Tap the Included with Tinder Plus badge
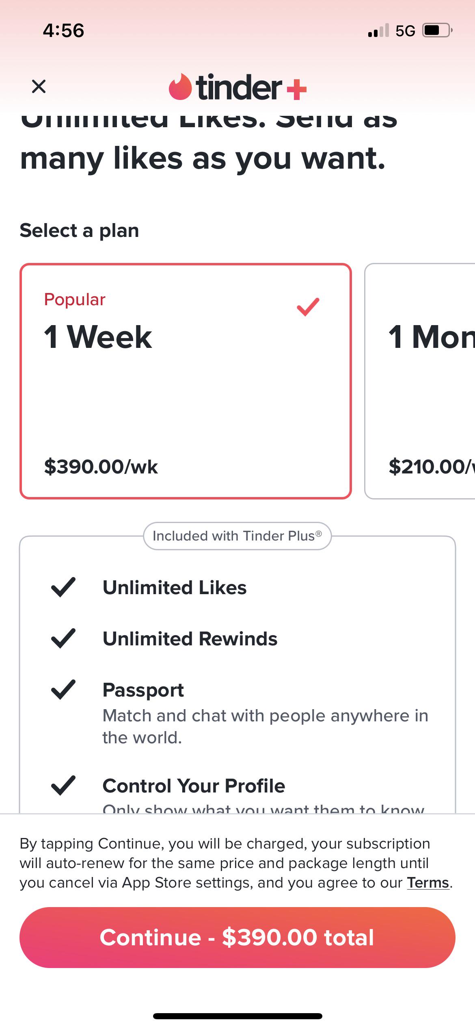 pos(237,536)
